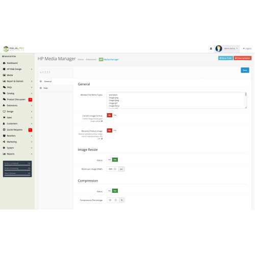Image resolution: width=255 pixels, height=255 pixels.
Task: Click the Compression Percentage stepper arrows
Action: point(116,200)
